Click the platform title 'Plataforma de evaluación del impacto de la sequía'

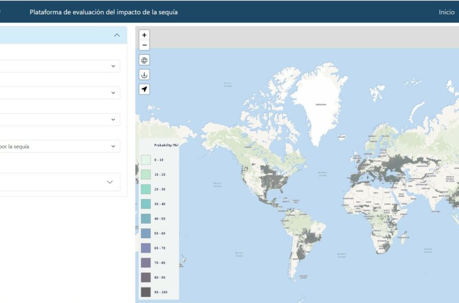(x=103, y=12)
